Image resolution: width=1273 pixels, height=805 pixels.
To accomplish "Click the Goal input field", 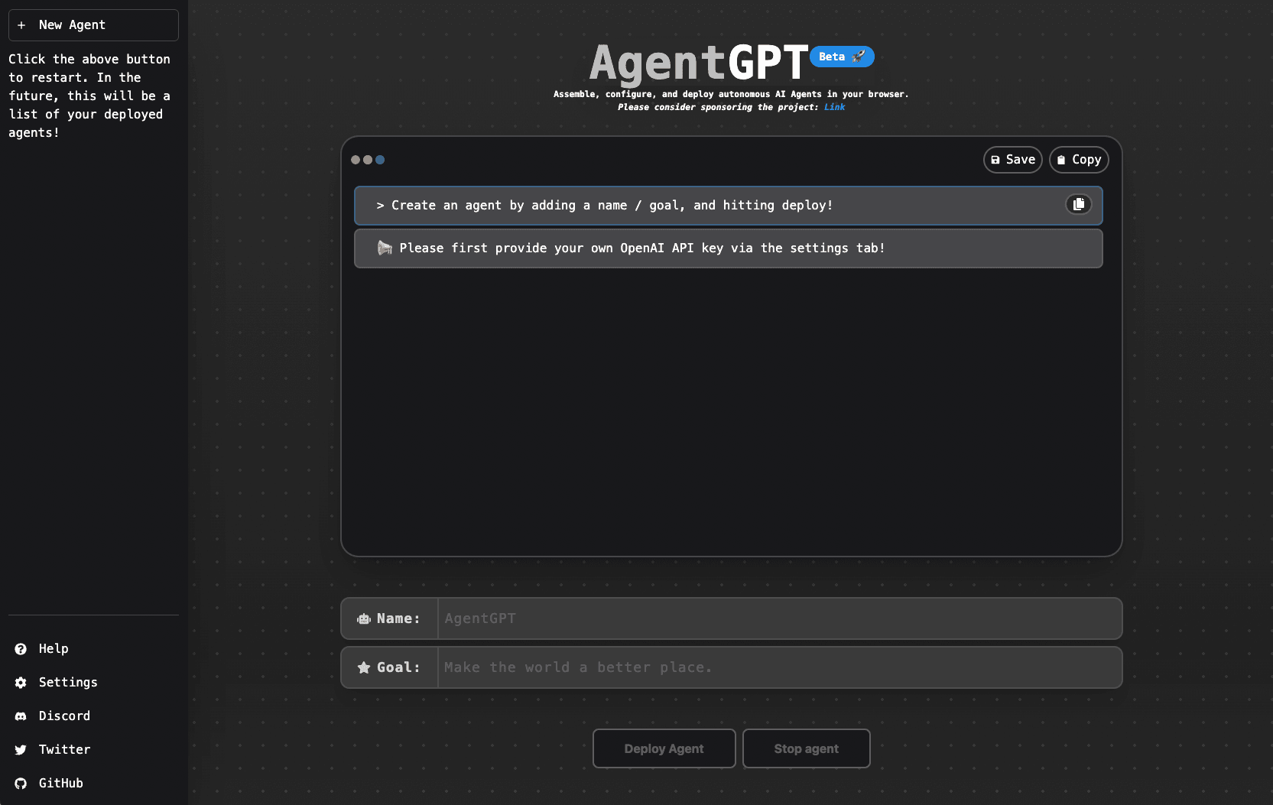I will (x=778, y=667).
